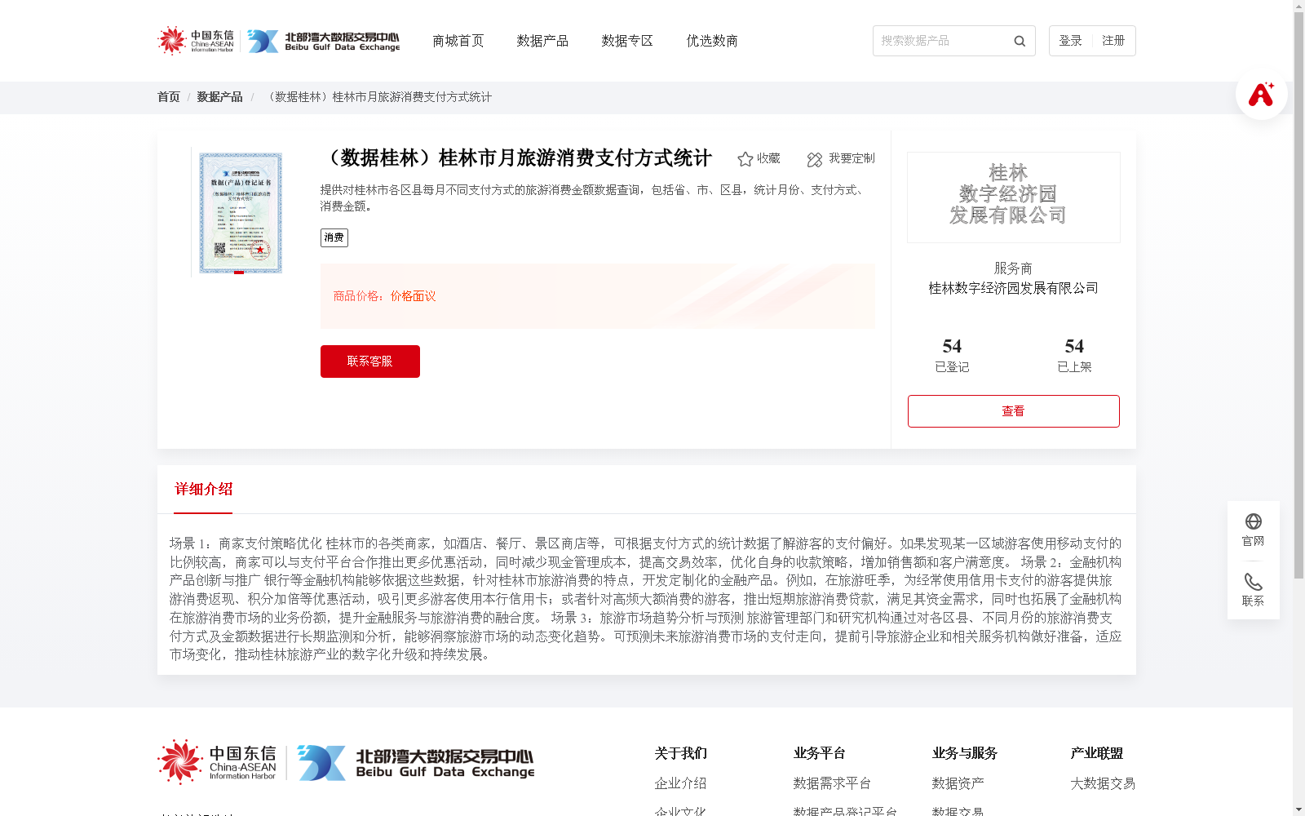Go to 数据产品 in the breadcrumb

[219, 97]
